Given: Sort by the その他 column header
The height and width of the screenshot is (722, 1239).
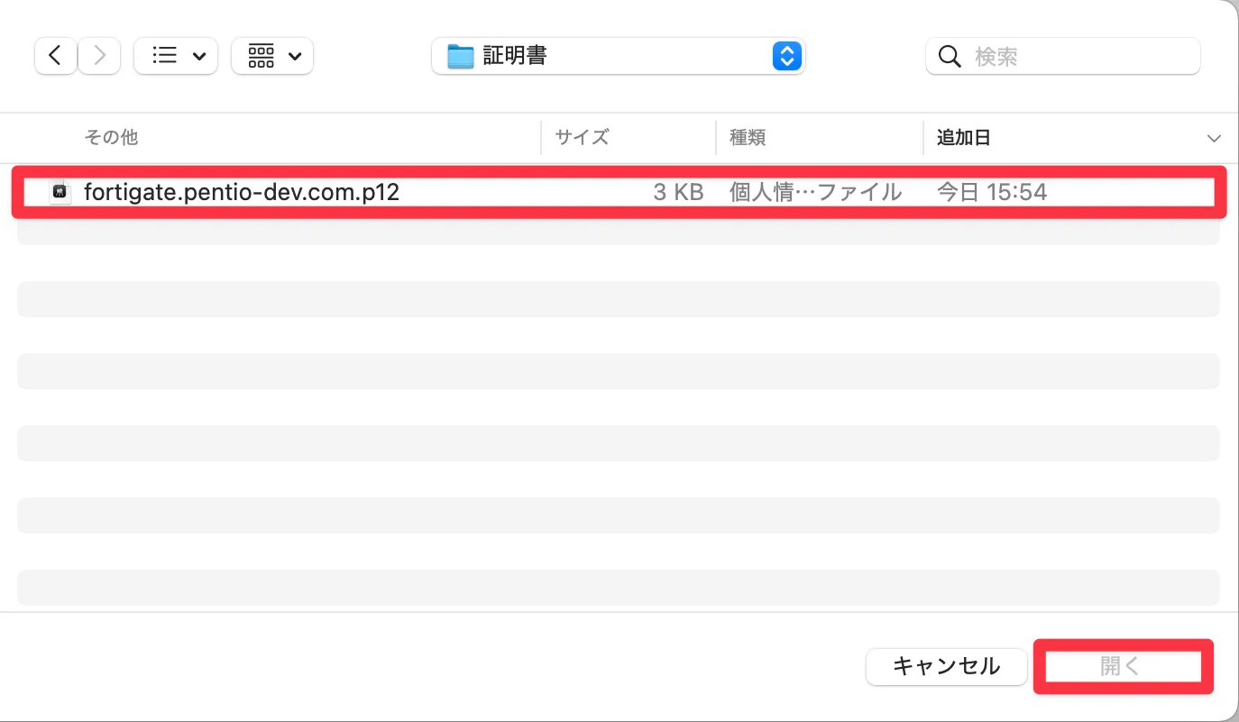Looking at the screenshot, I should (x=111, y=138).
